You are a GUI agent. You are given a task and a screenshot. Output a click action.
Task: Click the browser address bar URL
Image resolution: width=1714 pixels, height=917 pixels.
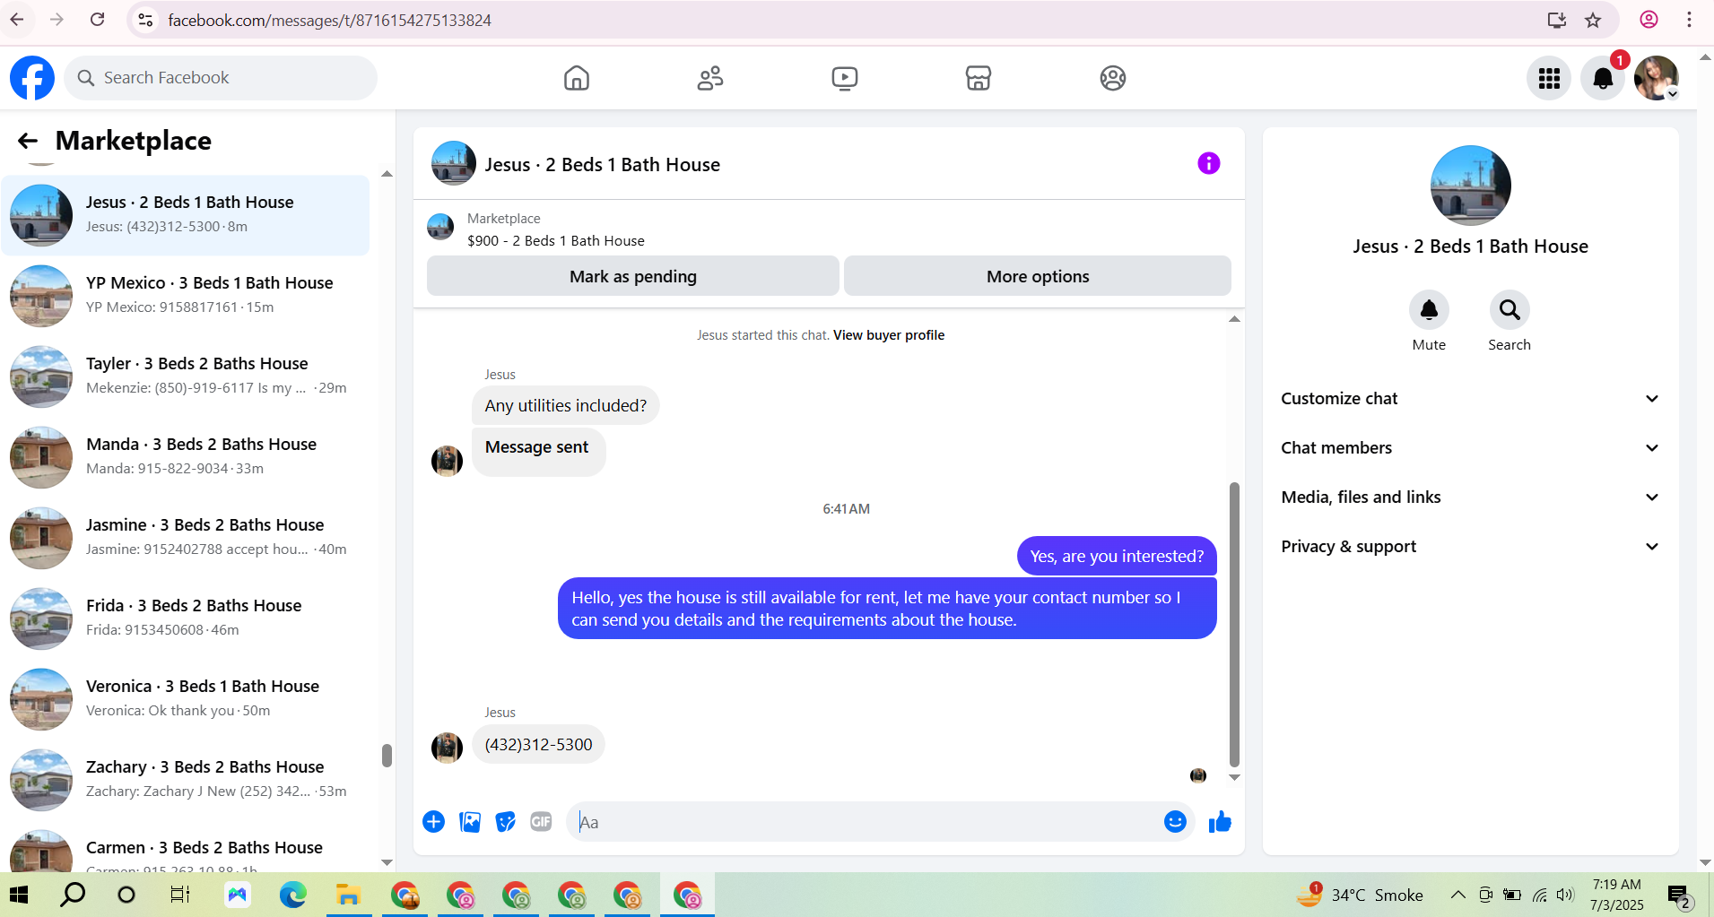329,20
